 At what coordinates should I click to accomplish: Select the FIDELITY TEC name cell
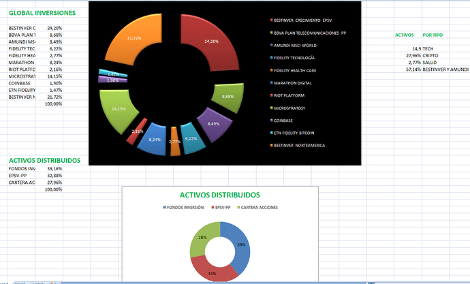[x=22, y=48]
